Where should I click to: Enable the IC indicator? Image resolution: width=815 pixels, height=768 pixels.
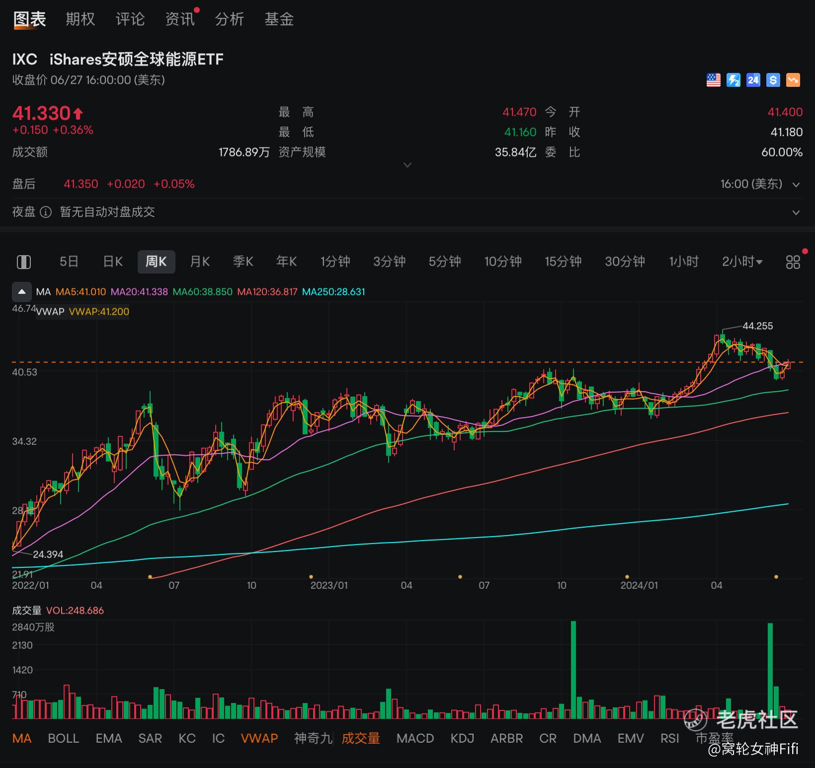point(218,738)
